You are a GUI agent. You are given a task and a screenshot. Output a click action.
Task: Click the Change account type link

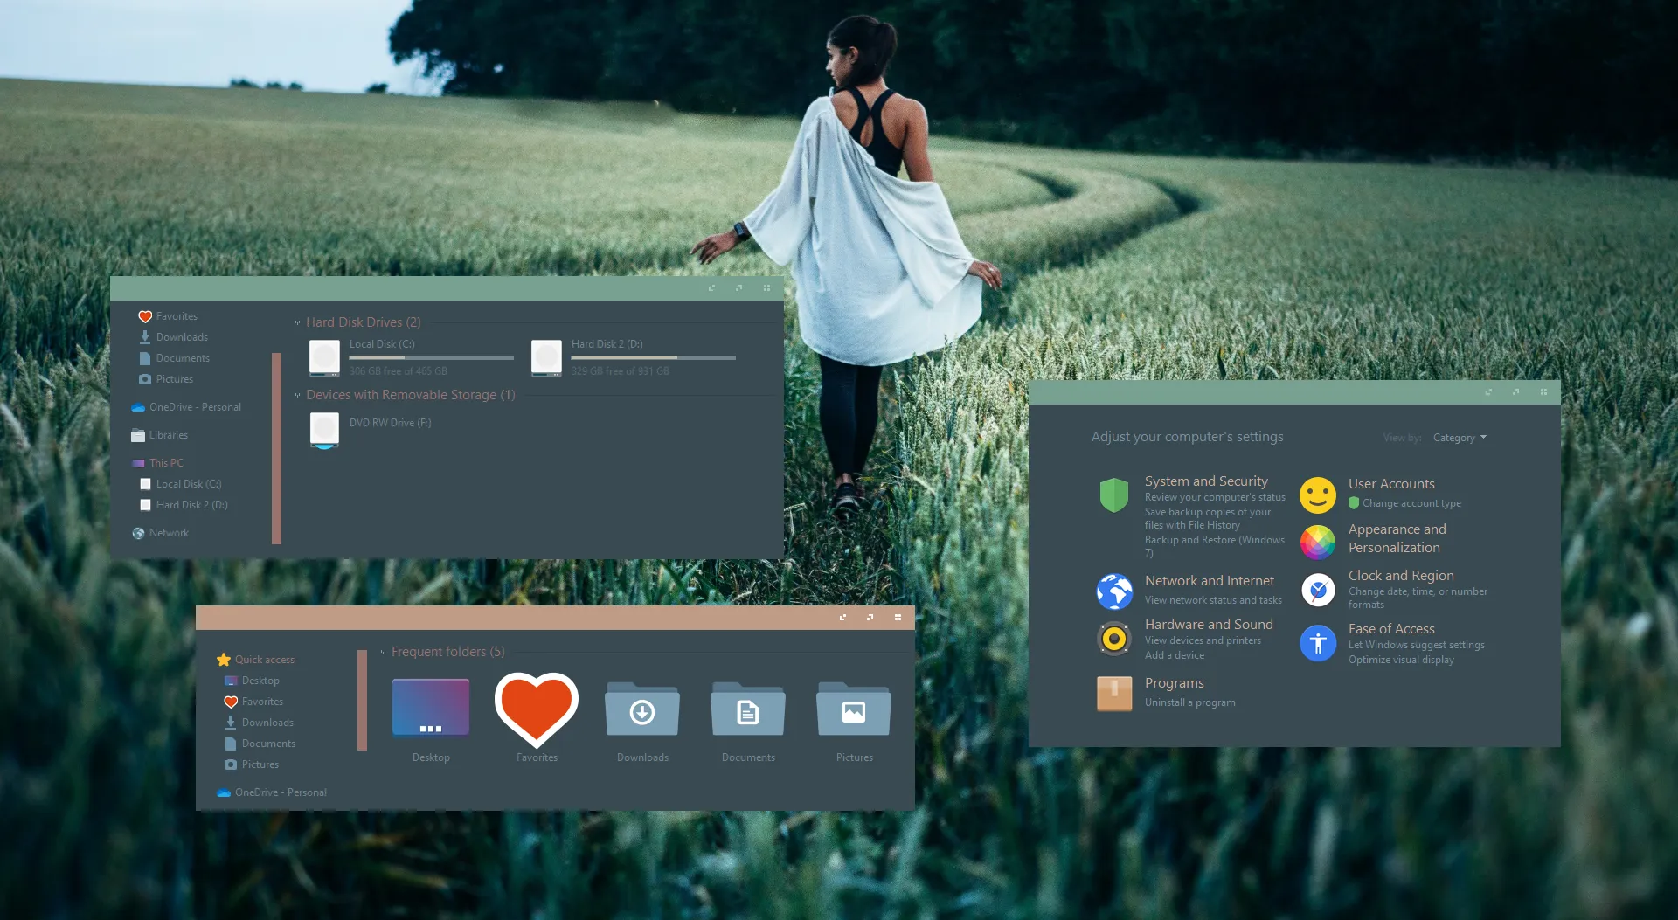[1410, 502]
